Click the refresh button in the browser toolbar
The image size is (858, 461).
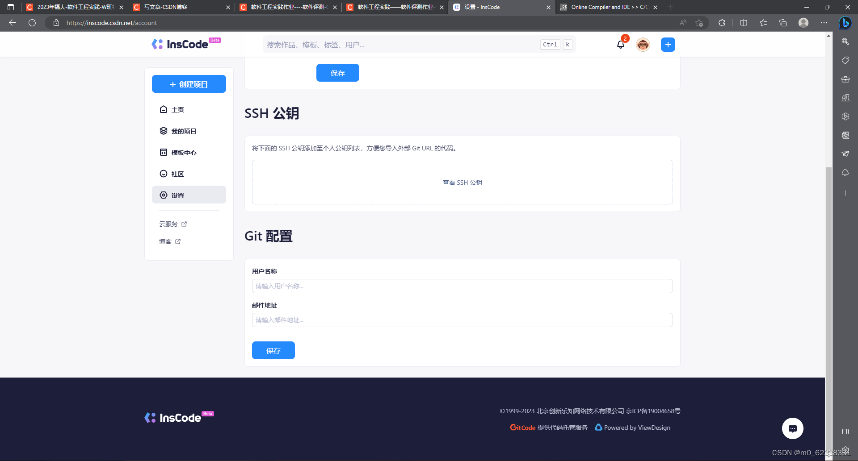click(32, 23)
